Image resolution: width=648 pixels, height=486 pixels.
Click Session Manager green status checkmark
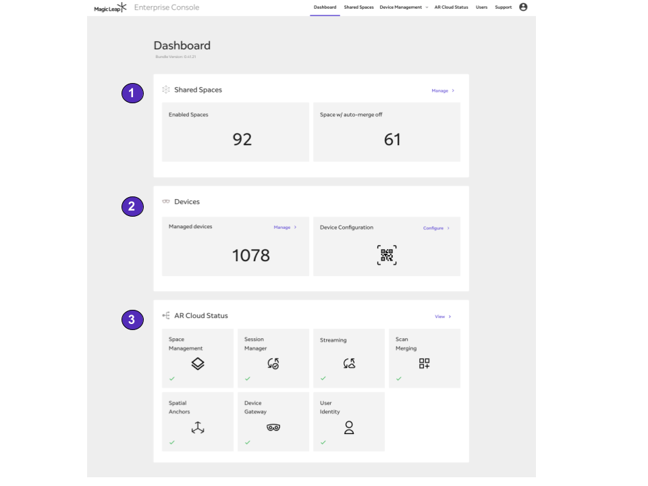[248, 379]
